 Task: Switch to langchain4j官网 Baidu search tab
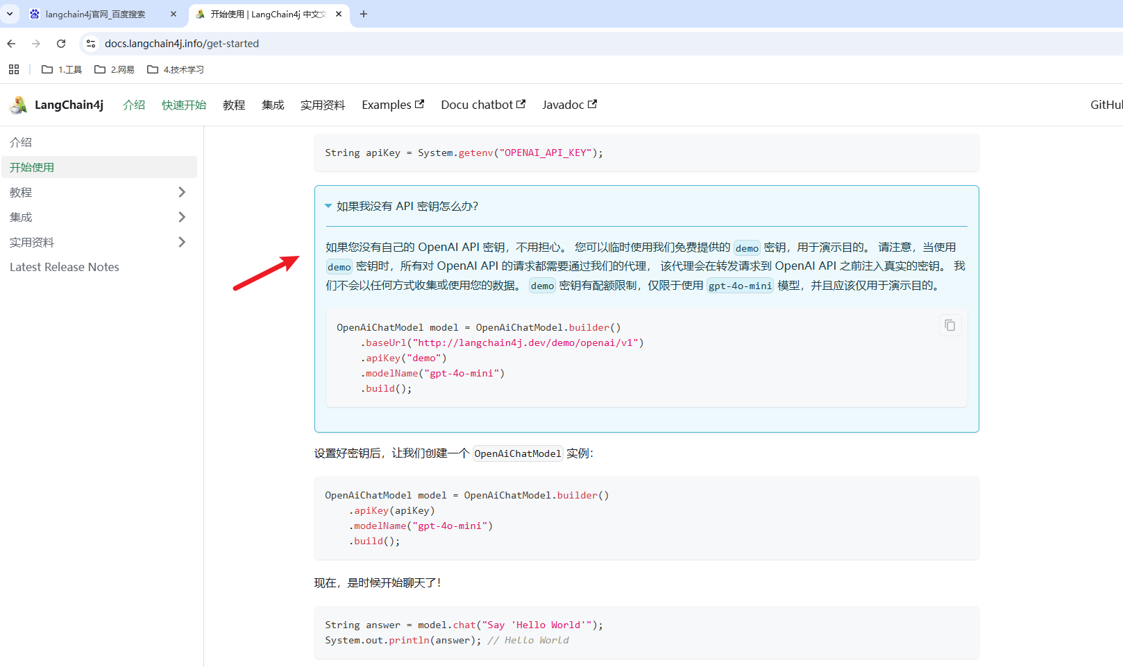pos(95,14)
